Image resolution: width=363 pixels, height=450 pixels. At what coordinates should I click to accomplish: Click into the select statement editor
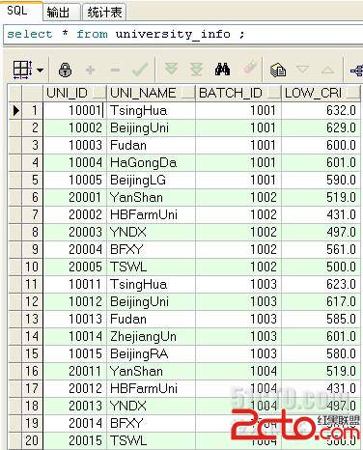point(183,34)
